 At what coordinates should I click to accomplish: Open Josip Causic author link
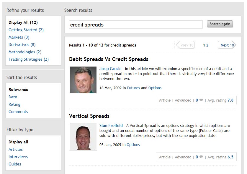coord(110,69)
